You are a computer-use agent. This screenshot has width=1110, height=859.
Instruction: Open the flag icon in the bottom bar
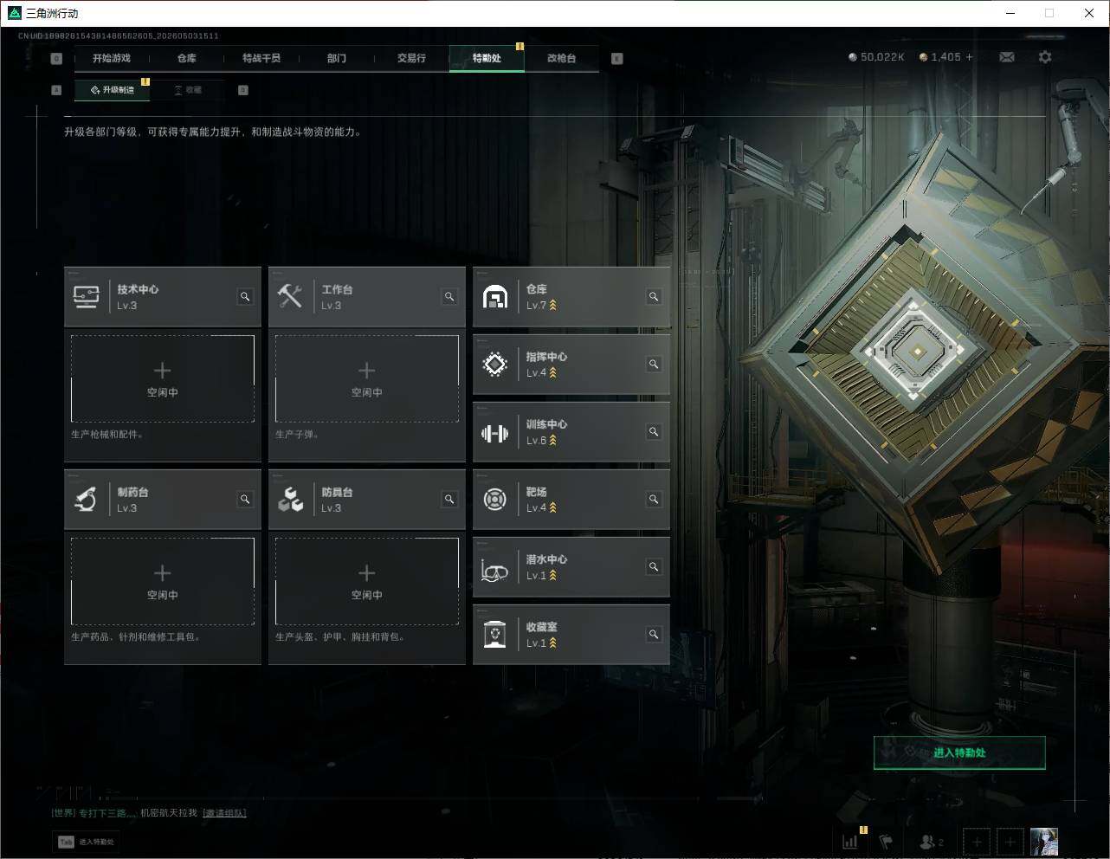coord(886,841)
